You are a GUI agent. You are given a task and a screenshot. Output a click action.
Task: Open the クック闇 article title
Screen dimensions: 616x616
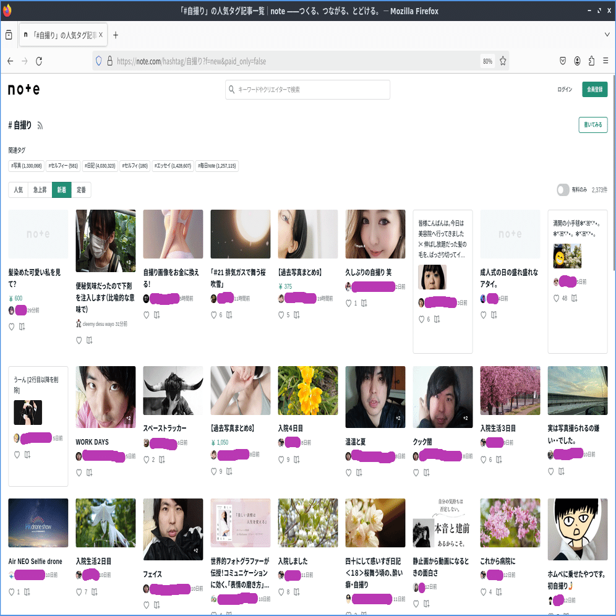[x=422, y=442]
